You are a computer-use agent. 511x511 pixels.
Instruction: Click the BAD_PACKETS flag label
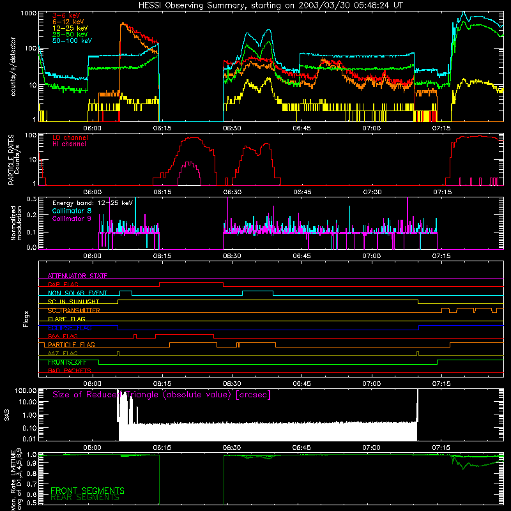70,370
